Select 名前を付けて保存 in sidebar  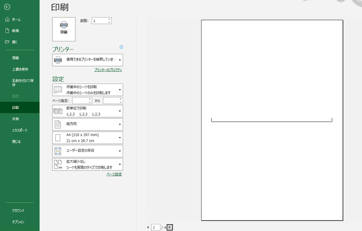click(22, 83)
